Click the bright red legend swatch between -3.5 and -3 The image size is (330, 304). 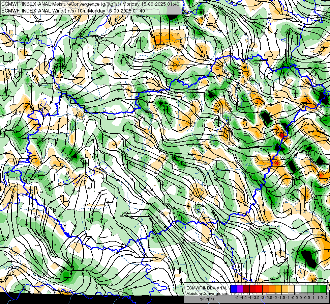click(259, 289)
